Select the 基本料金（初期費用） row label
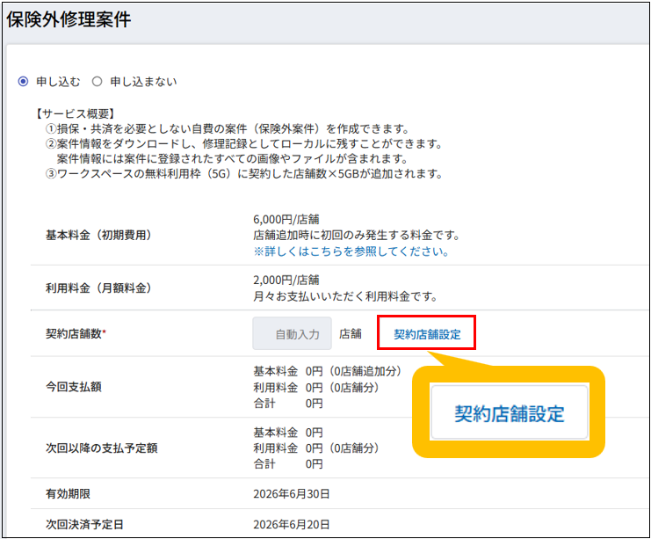Screen dimensions: 651x539 pyautogui.click(x=98, y=236)
